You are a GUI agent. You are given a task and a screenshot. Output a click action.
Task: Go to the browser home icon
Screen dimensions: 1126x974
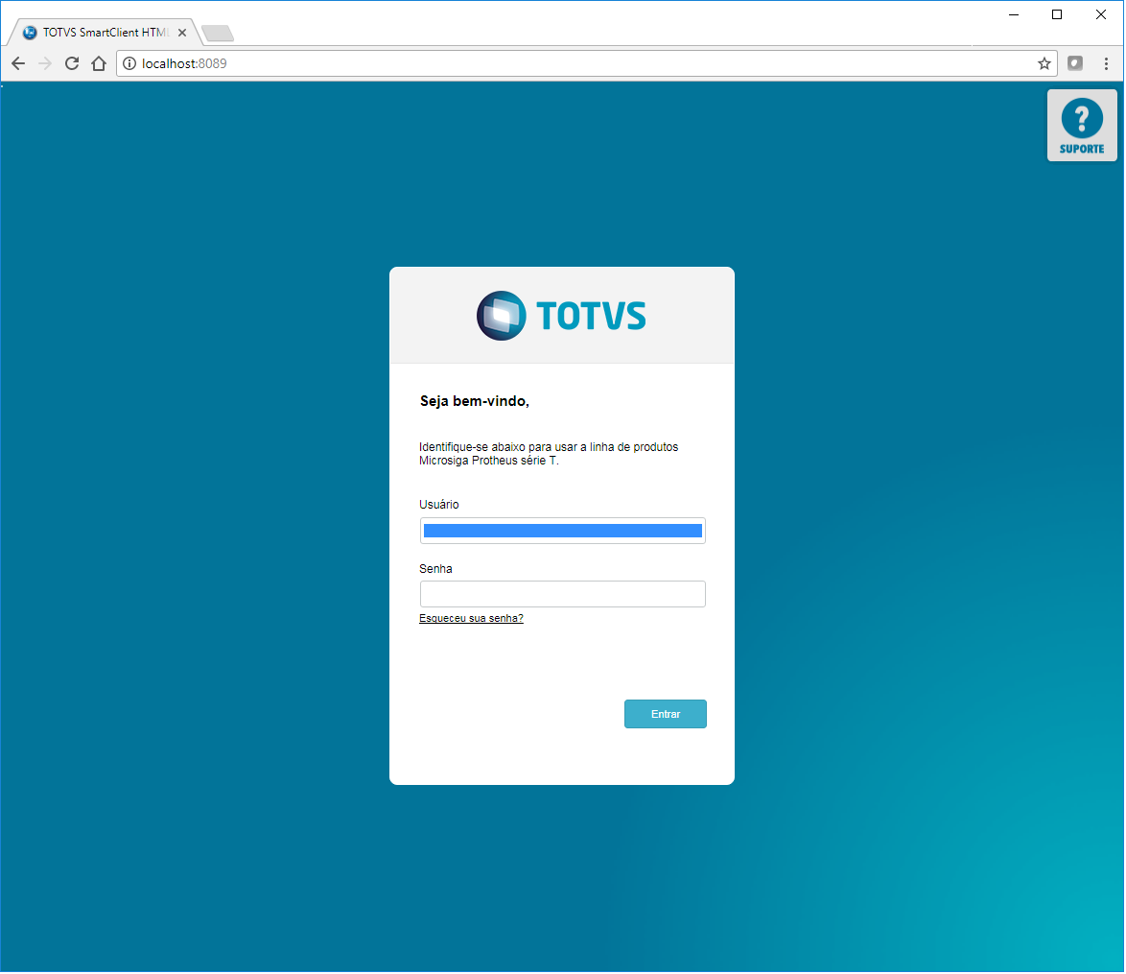pos(99,63)
